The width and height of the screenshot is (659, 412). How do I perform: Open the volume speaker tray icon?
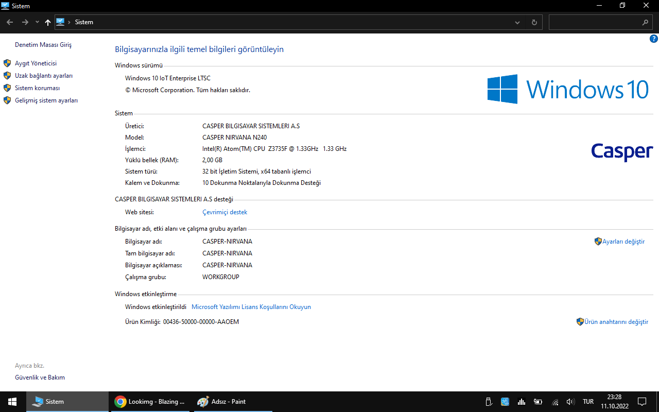click(x=570, y=402)
